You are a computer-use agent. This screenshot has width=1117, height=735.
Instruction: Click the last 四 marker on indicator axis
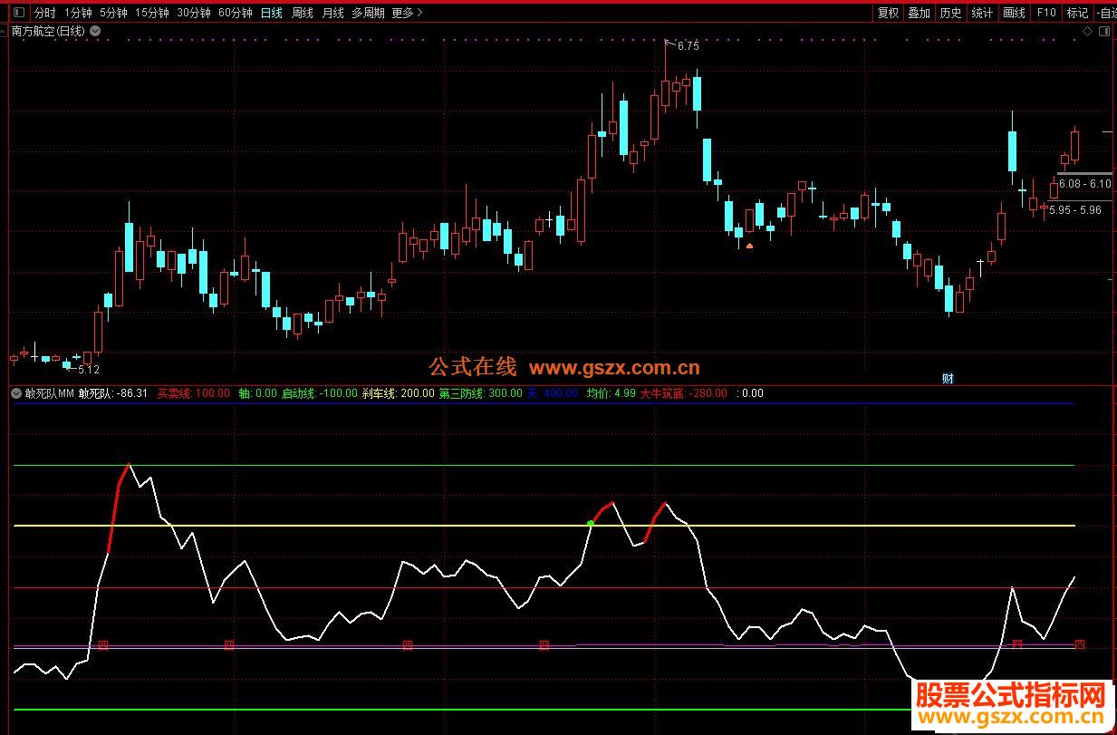[1079, 644]
